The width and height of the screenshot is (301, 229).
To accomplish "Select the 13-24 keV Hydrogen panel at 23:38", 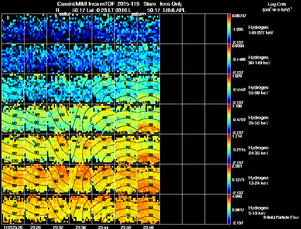I will click(x=81, y=179).
